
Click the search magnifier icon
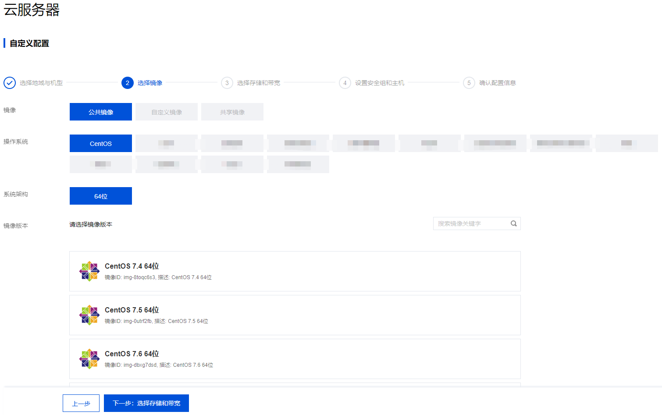click(514, 223)
